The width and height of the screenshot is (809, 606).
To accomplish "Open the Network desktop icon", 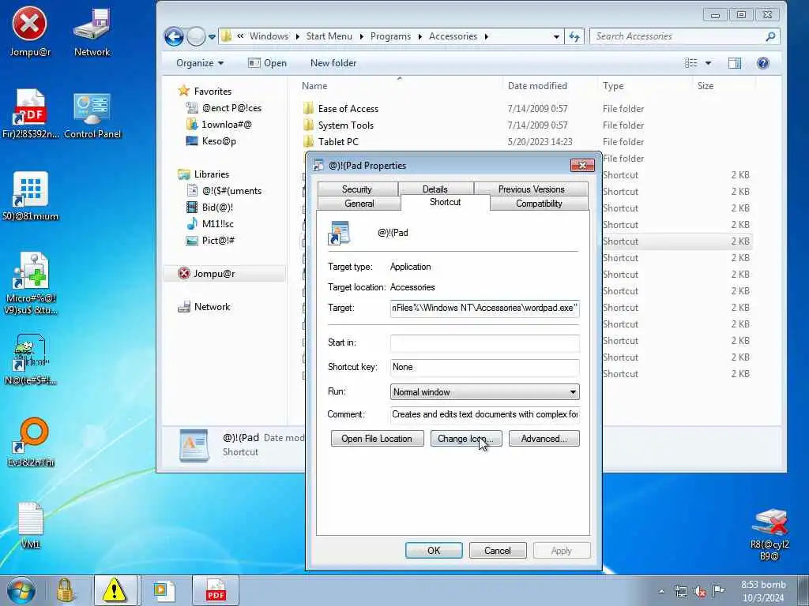I will click(92, 32).
